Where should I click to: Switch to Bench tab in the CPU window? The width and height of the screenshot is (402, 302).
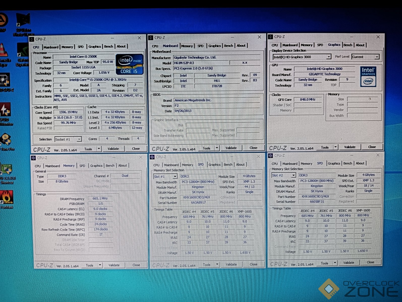108,47
